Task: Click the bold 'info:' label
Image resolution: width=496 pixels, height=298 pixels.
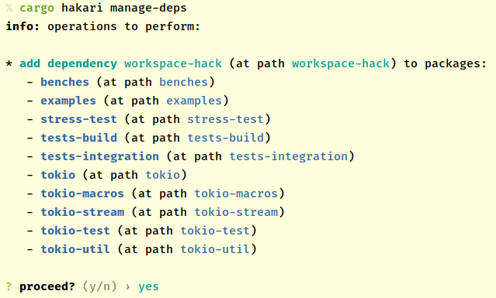Action: tap(23, 26)
